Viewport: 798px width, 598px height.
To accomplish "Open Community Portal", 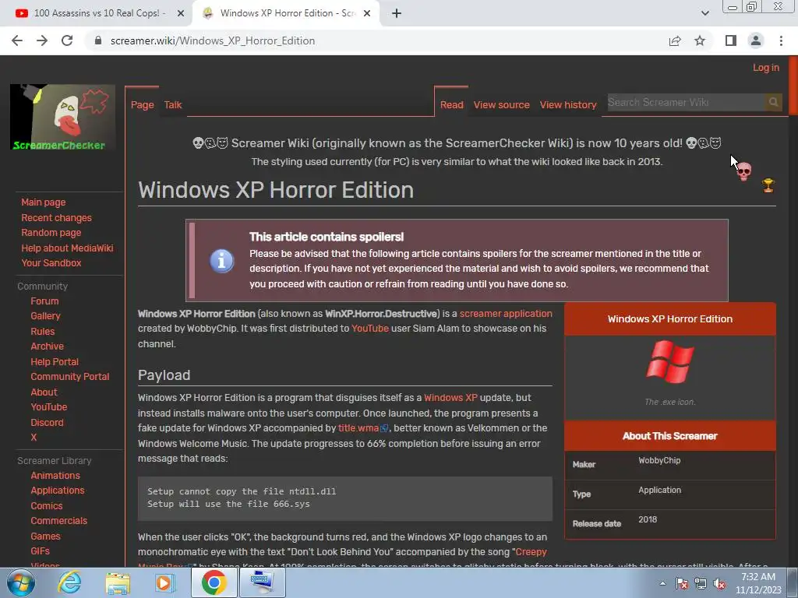I will (69, 377).
